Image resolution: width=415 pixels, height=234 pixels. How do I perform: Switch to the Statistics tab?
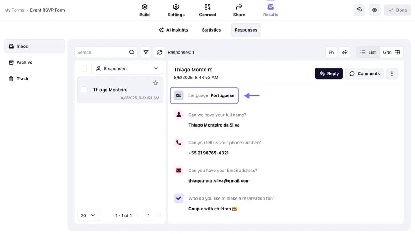point(211,30)
